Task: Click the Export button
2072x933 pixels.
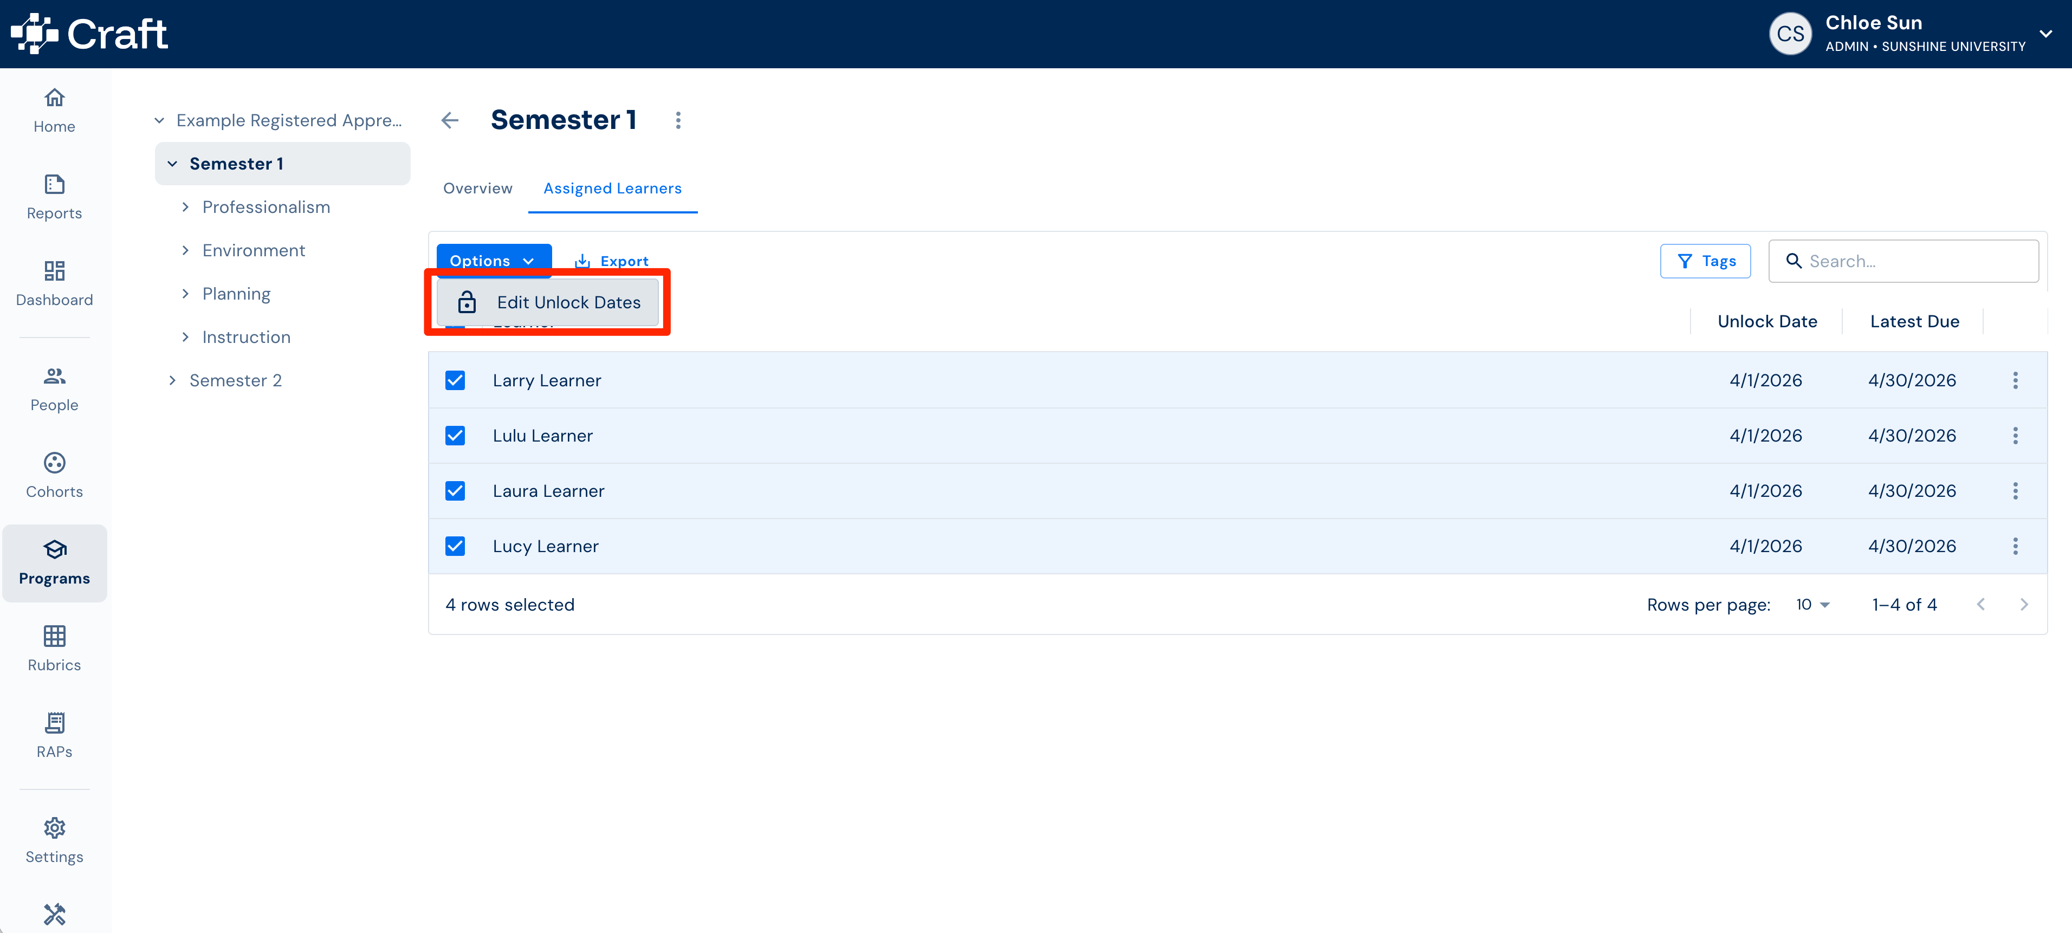Action: point(611,261)
